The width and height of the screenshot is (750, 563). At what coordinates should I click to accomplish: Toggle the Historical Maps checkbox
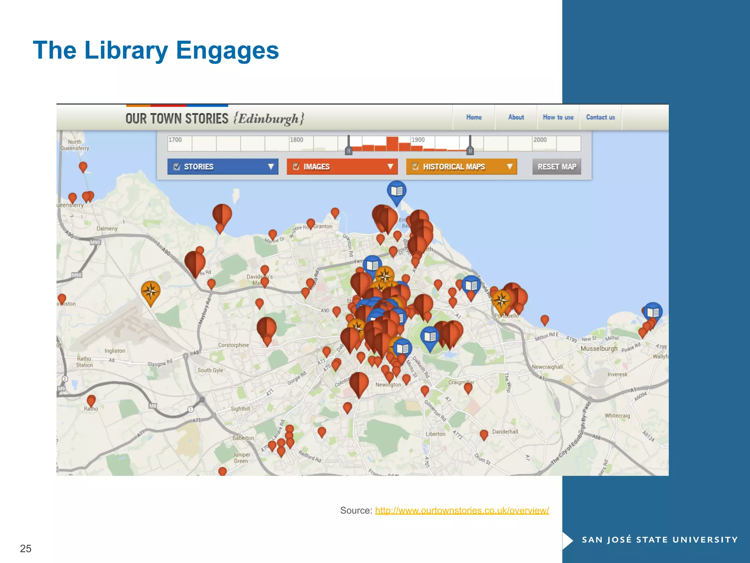point(416,167)
